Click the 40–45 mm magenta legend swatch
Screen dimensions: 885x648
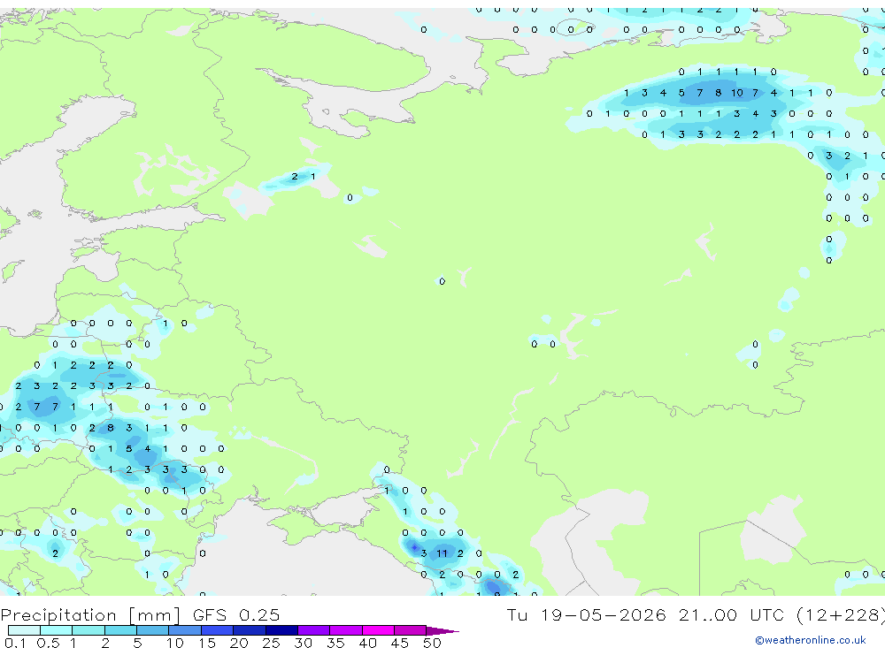click(378, 630)
